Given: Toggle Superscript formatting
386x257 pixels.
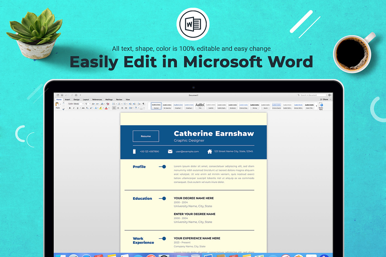Looking at the screenshot, I should pos(91,108).
